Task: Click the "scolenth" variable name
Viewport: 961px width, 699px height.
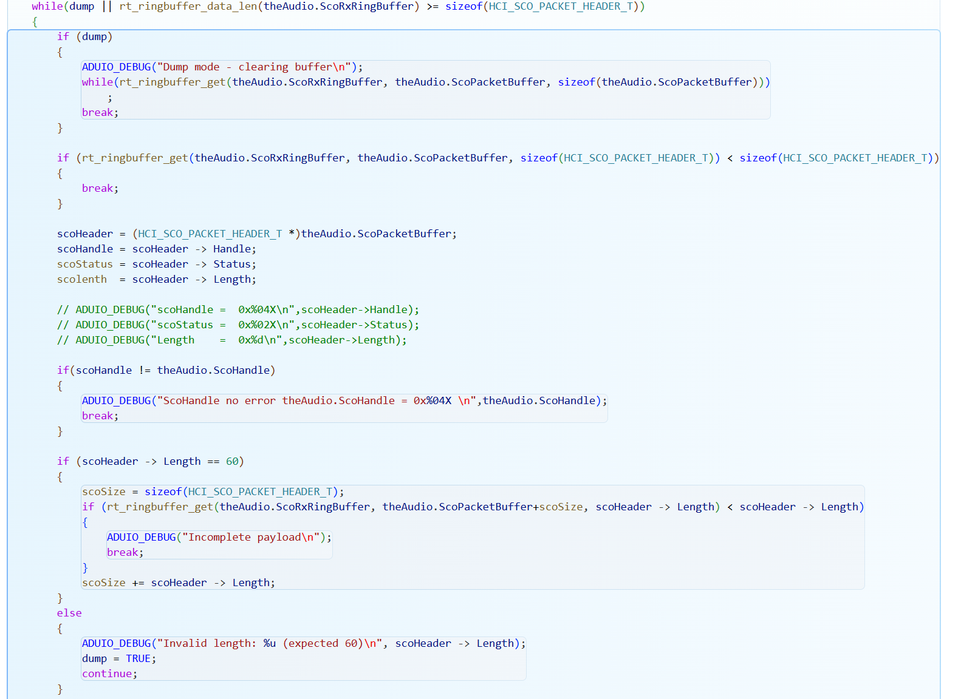Action: pyautogui.click(x=82, y=280)
